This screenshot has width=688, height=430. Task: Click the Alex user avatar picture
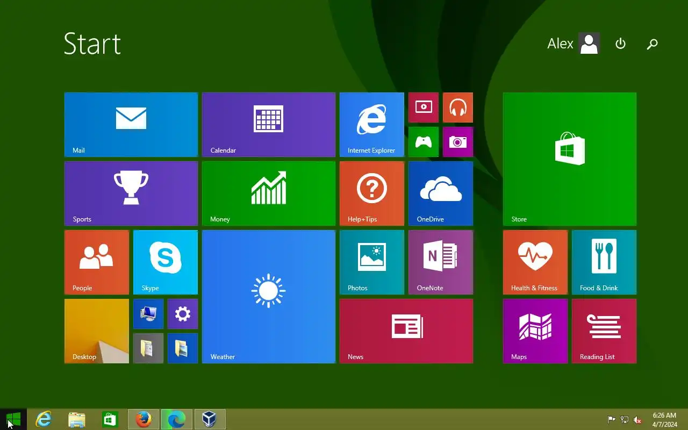pyautogui.click(x=589, y=44)
